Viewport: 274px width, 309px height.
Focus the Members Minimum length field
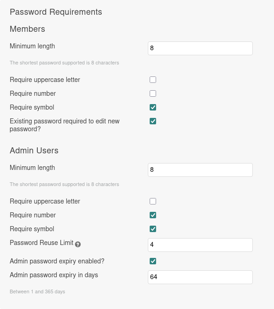pyautogui.click(x=200, y=48)
